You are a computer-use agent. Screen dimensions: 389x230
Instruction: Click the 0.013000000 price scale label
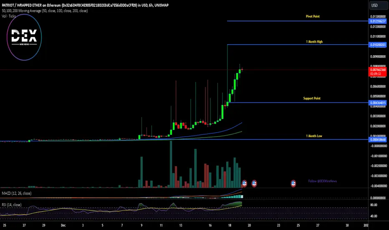(378, 16)
